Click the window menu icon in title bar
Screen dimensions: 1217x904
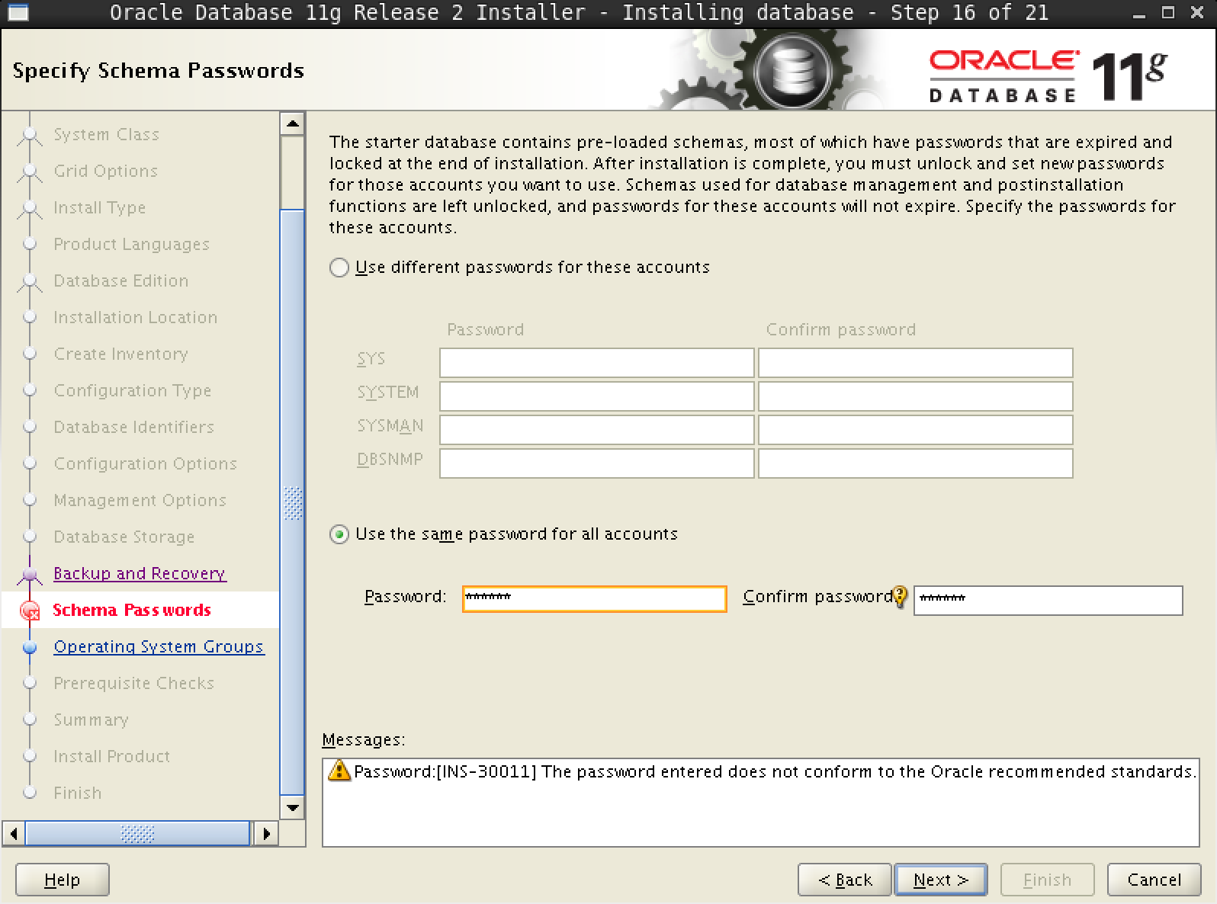[x=18, y=13]
